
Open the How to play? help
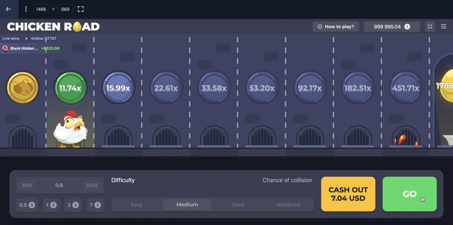(336, 26)
